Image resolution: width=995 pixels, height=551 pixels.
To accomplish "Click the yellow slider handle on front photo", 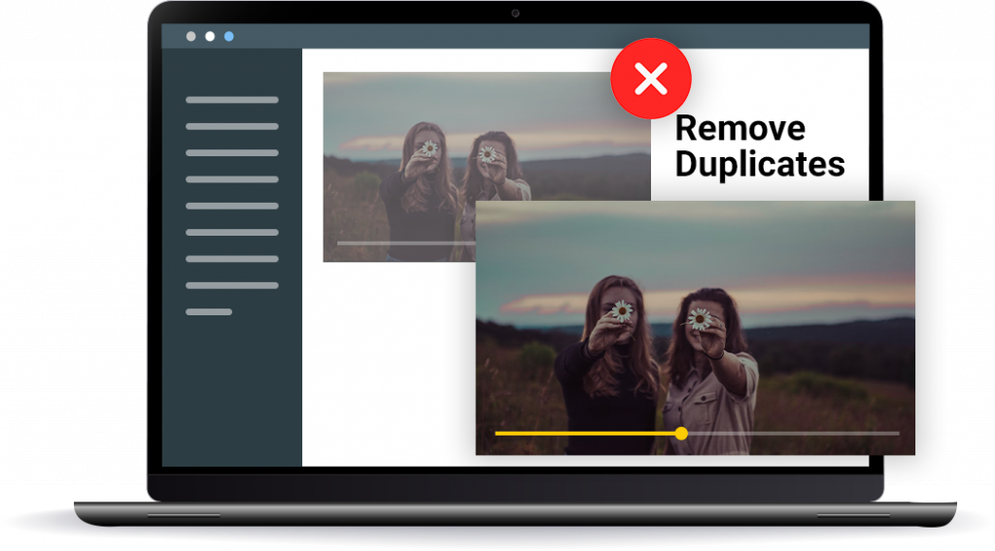I will (x=681, y=434).
